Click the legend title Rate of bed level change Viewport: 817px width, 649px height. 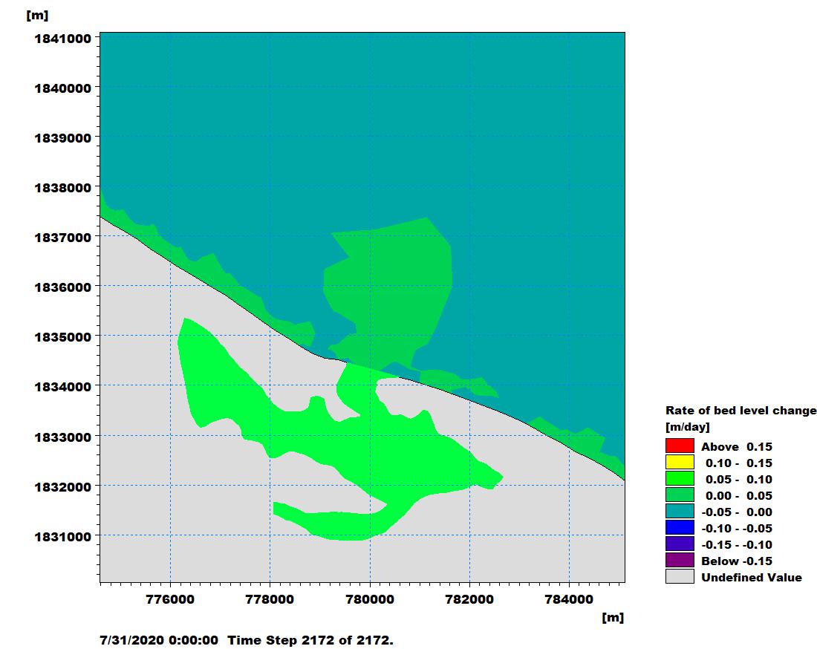point(741,411)
